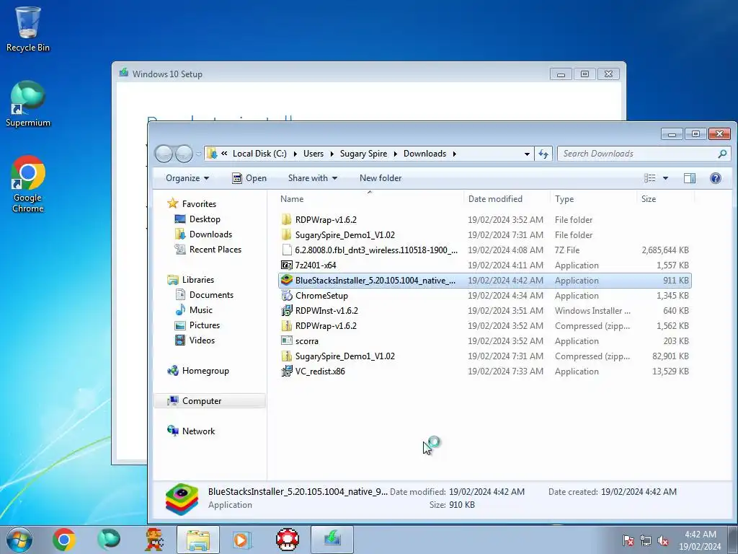Click the taskbar clock and date
The height and width of the screenshot is (554, 738).
click(x=700, y=540)
